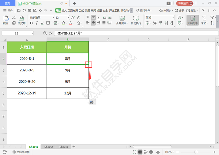
Task: Click the 访客登录 login button
Action: click(x=185, y=3)
